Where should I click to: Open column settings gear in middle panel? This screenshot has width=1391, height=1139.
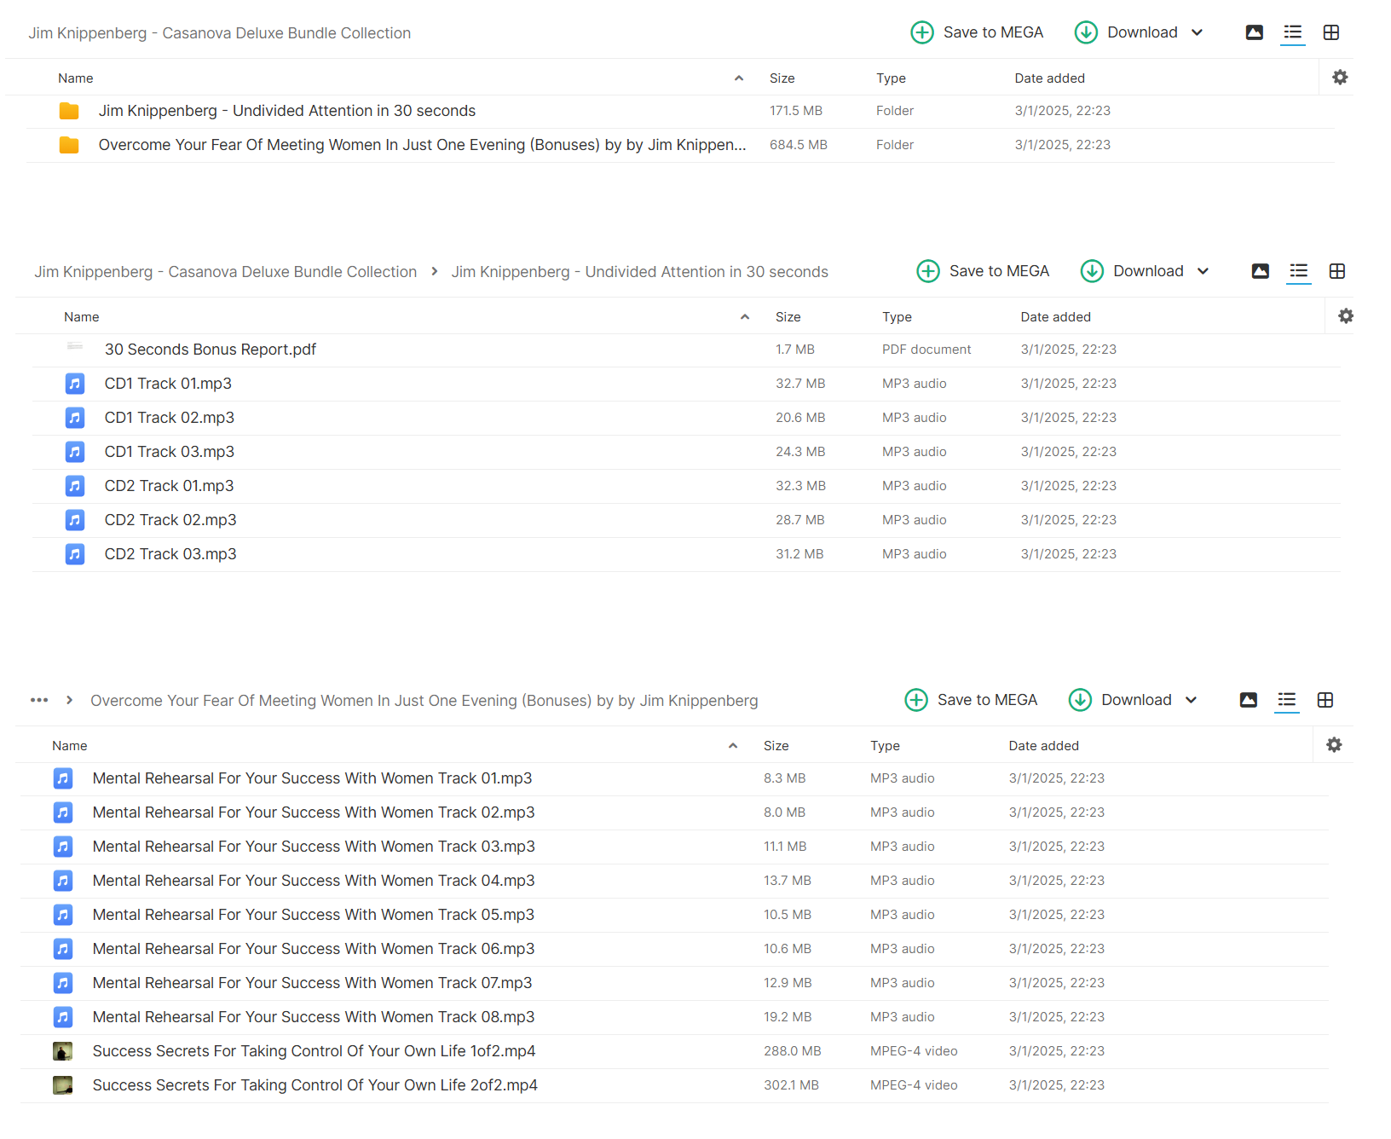[x=1346, y=316]
